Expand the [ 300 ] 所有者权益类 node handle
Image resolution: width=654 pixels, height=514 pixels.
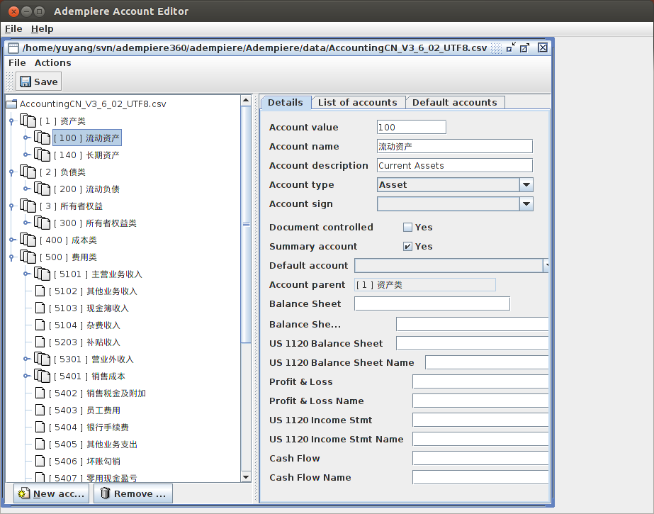[26, 223]
